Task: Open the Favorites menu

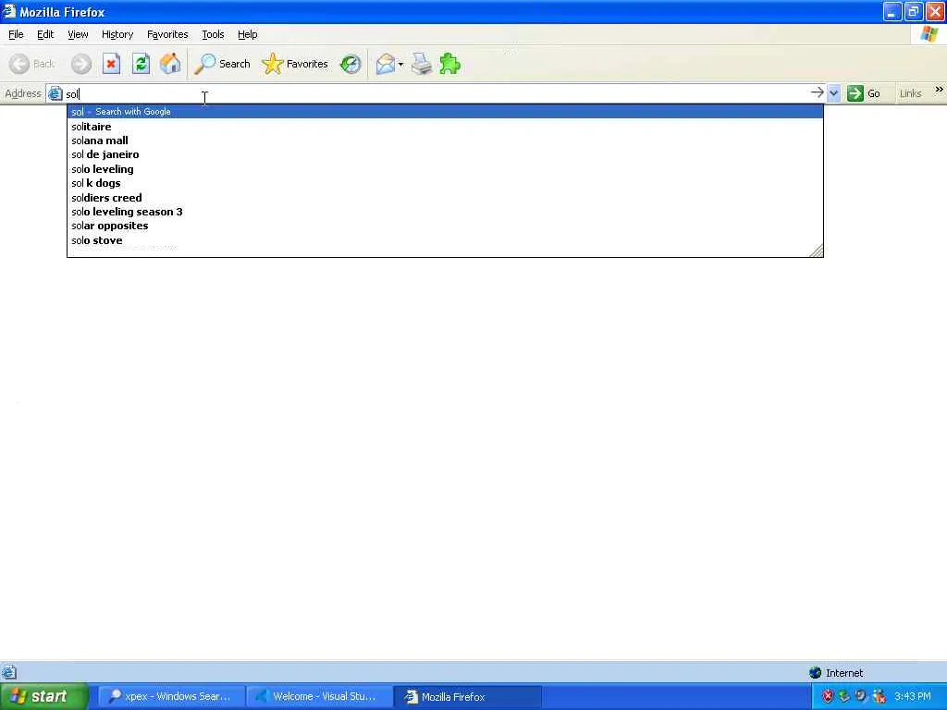Action: pyautogui.click(x=167, y=34)
